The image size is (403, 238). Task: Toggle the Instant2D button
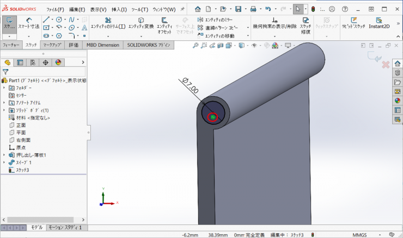point(379,23)
